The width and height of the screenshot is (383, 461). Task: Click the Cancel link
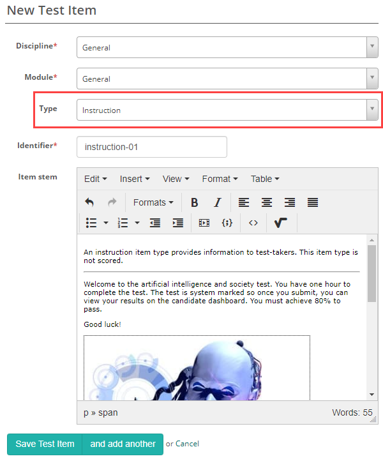coord(187,444)
